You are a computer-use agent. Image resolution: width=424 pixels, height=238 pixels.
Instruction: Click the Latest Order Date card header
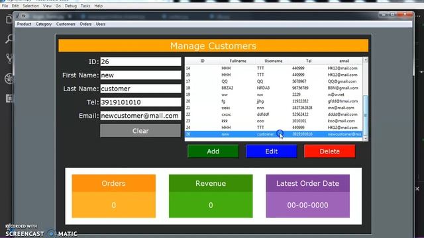tap(307, 184)
